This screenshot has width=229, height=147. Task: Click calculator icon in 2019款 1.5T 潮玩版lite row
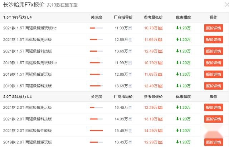point(130,63)
